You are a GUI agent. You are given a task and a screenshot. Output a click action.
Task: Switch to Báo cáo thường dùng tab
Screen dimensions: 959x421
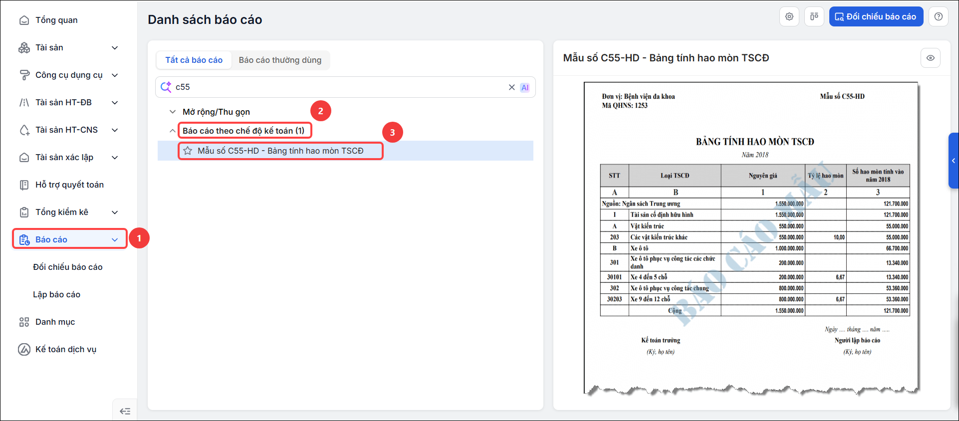pyautogui.click(x=280, y=60)
